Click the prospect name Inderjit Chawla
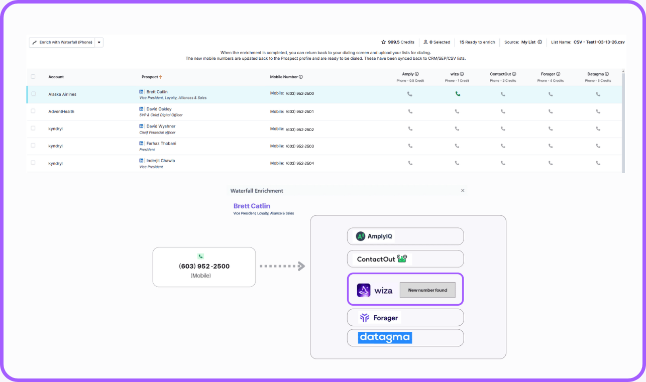The width and height of the screenshot is (646, 382). (x=161, y=161)
